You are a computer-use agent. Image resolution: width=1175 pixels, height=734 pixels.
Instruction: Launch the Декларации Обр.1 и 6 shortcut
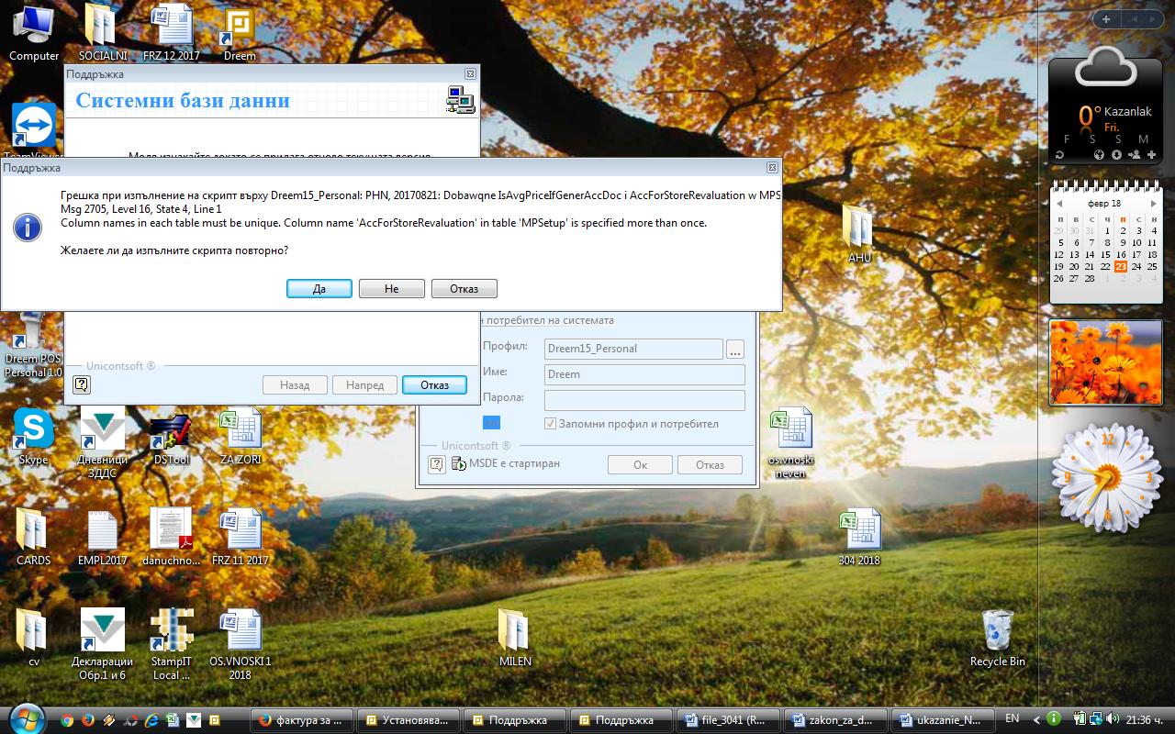tap(102, 644)
